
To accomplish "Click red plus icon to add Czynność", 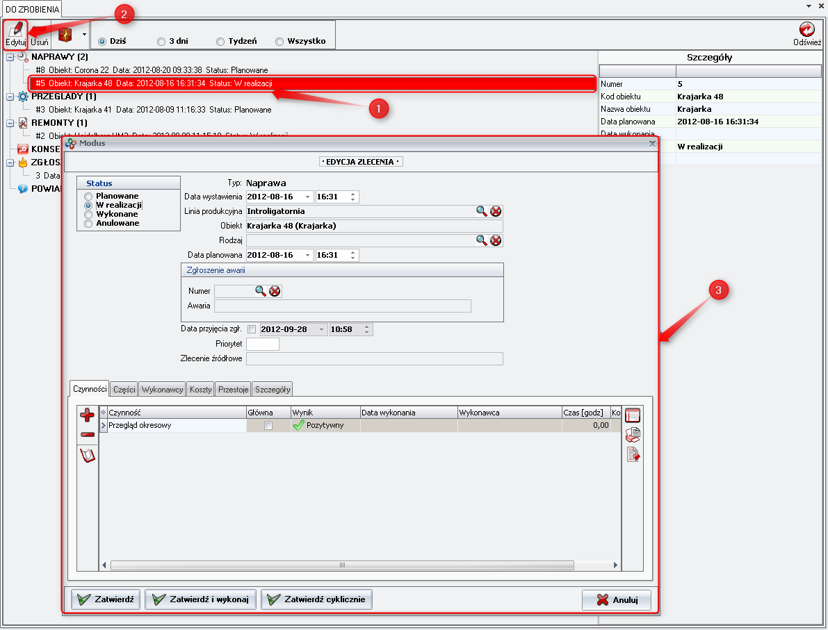I will pyautogui.click(x=88, y=416).
